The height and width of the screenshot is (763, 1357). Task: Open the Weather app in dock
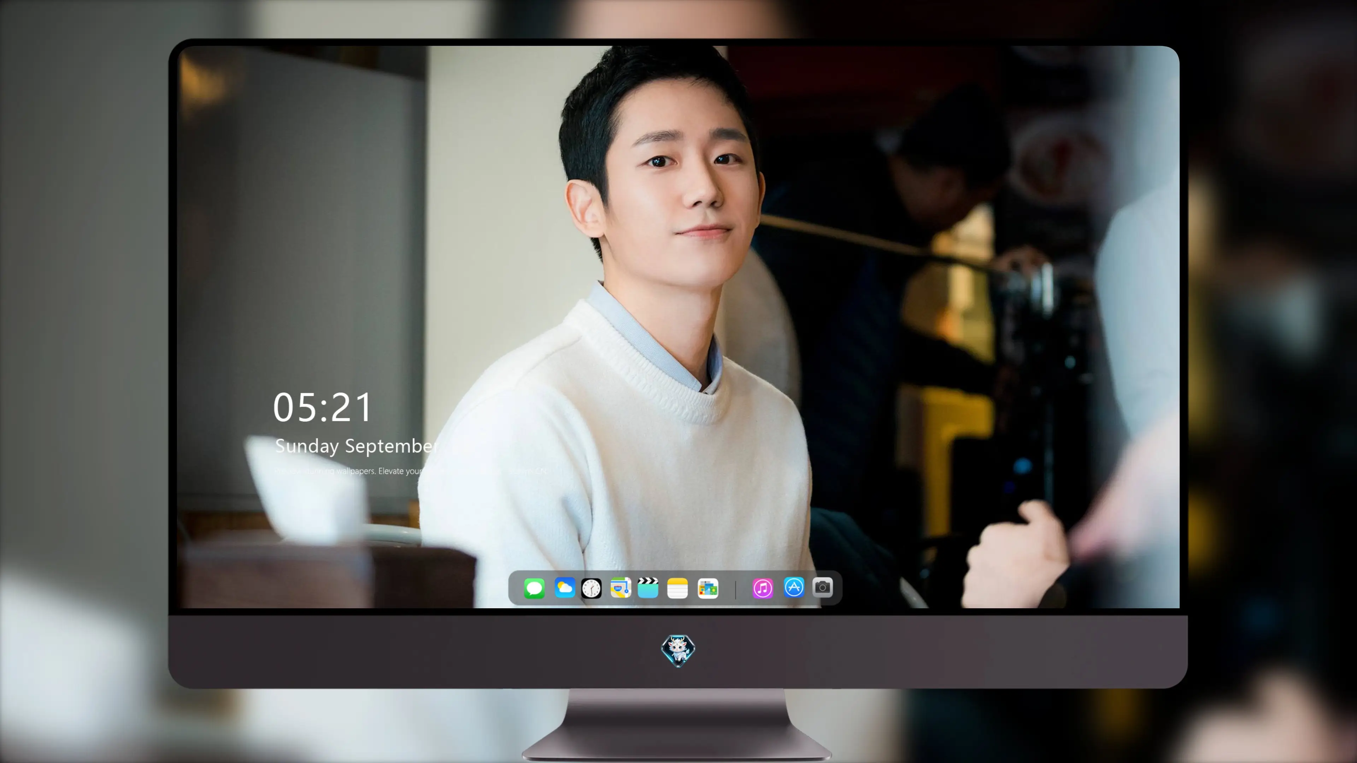click(565, 588)
